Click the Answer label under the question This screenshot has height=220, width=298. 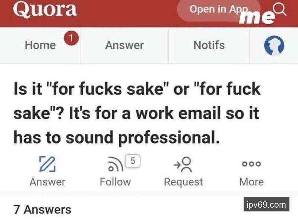(47, 182)
